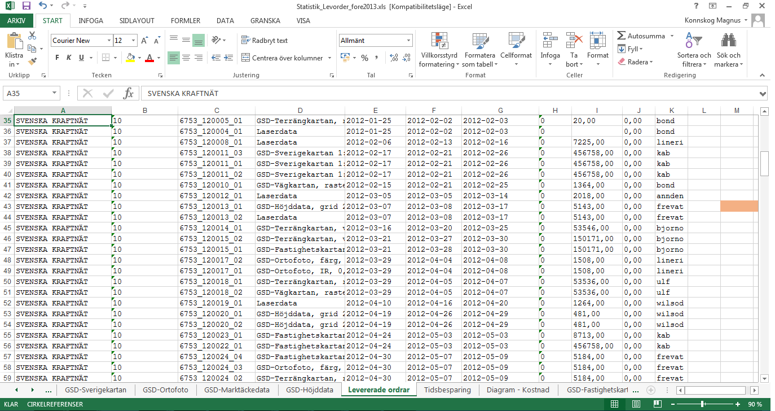Save the workbook with the floppy icon
The height and width of the screenshot is (411, 775).
27,6
